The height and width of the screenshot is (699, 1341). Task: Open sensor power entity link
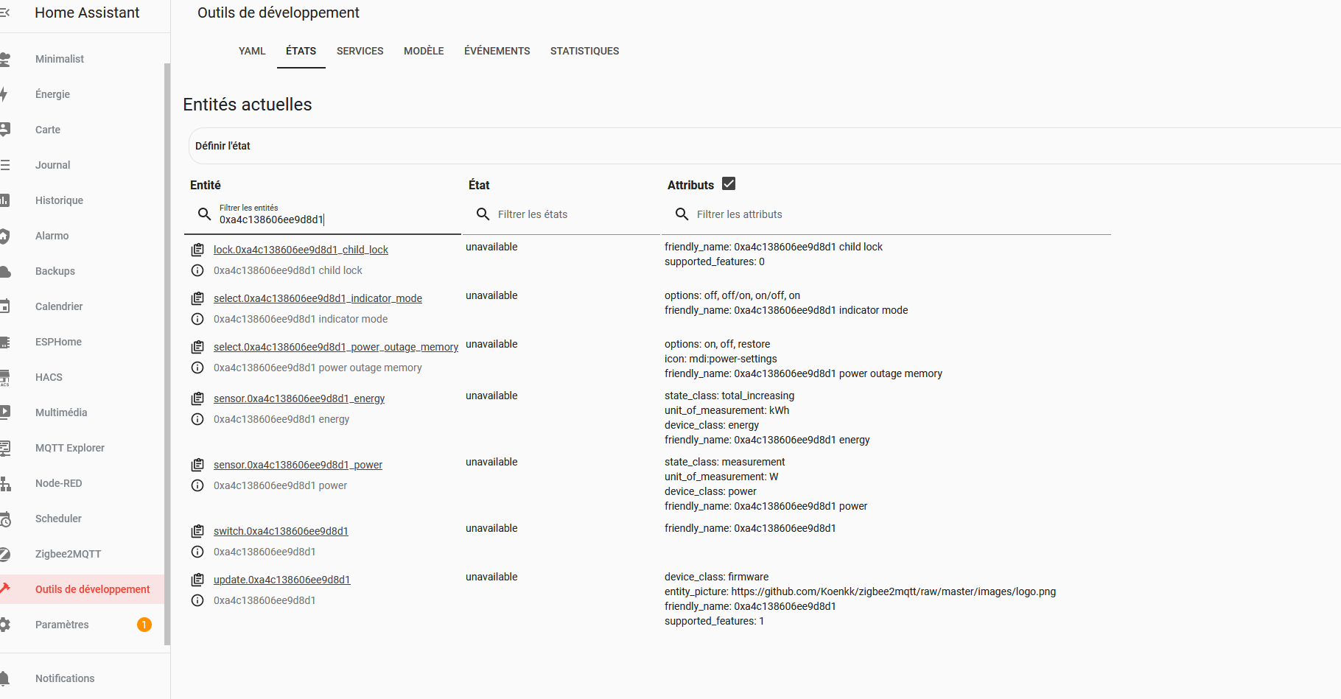tap(298, 465)
